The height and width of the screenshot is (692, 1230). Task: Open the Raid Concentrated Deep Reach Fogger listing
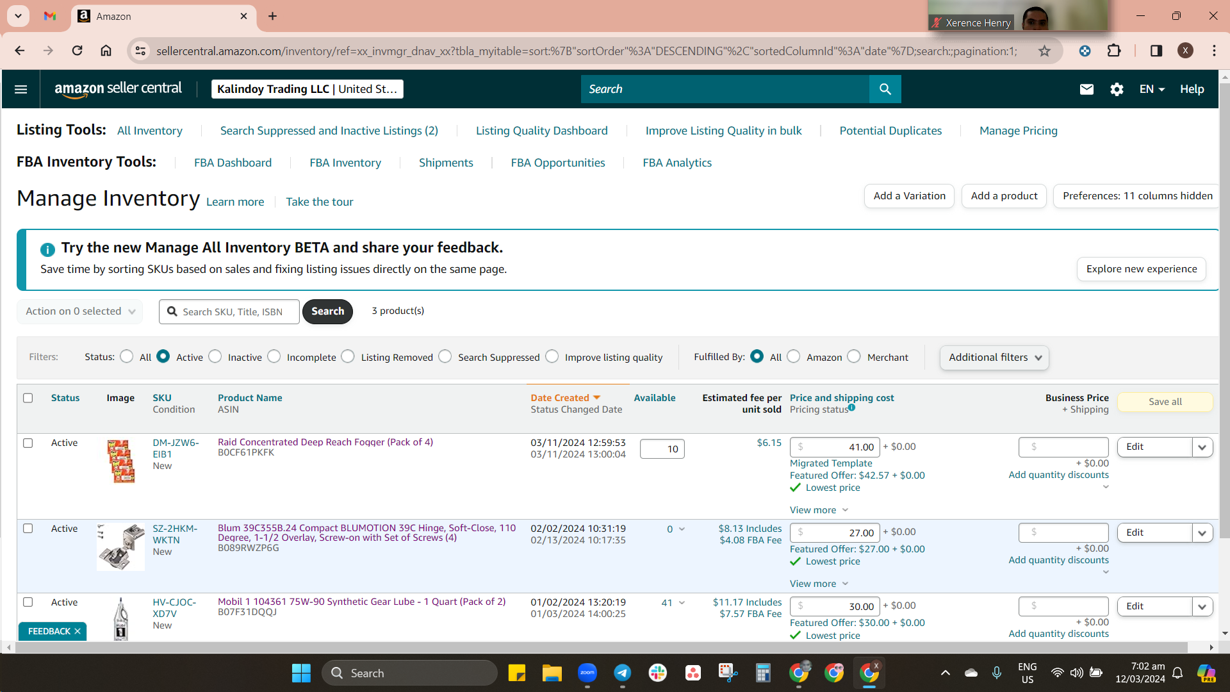pyautogui.click(x=325, y=442)
